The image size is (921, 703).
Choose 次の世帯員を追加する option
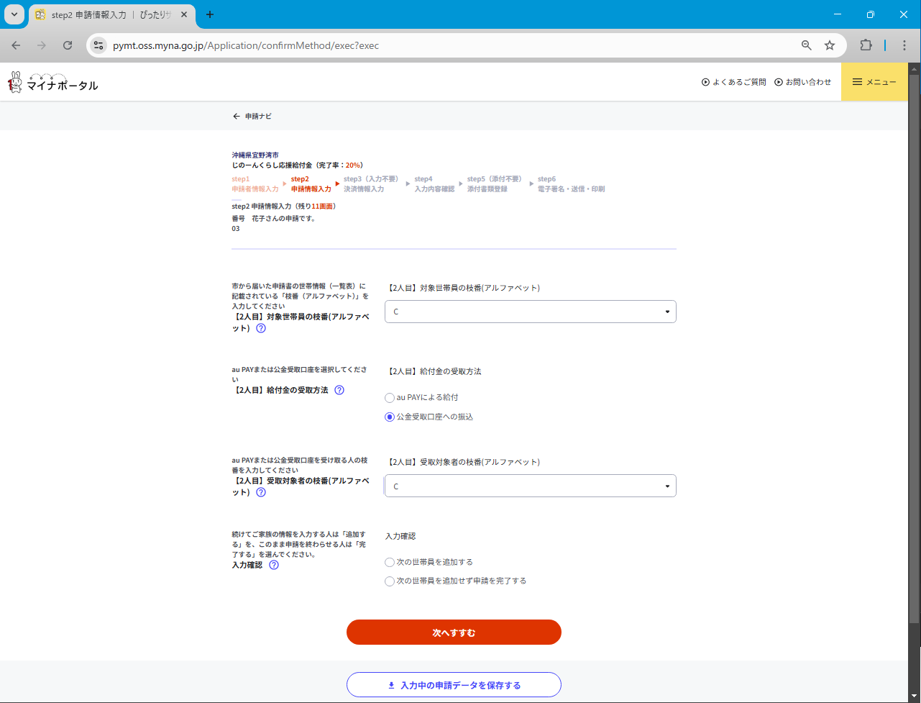(390, 563)
